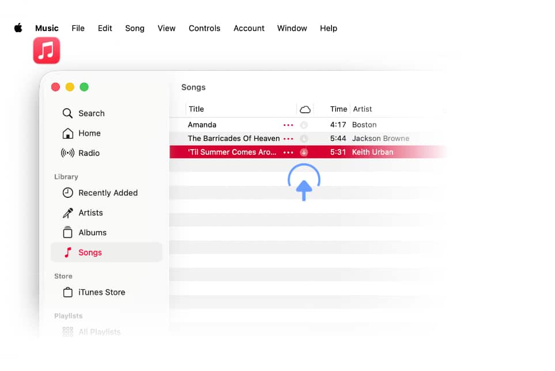Open the File menu
This screenshot has width=555, height=371.
pos(78,28)
